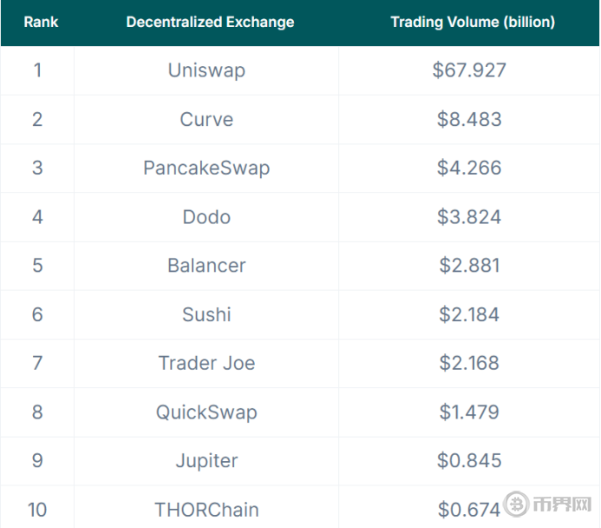
Task: Click Curve's $8.483 volume value
Action: (x=469, y=119)
